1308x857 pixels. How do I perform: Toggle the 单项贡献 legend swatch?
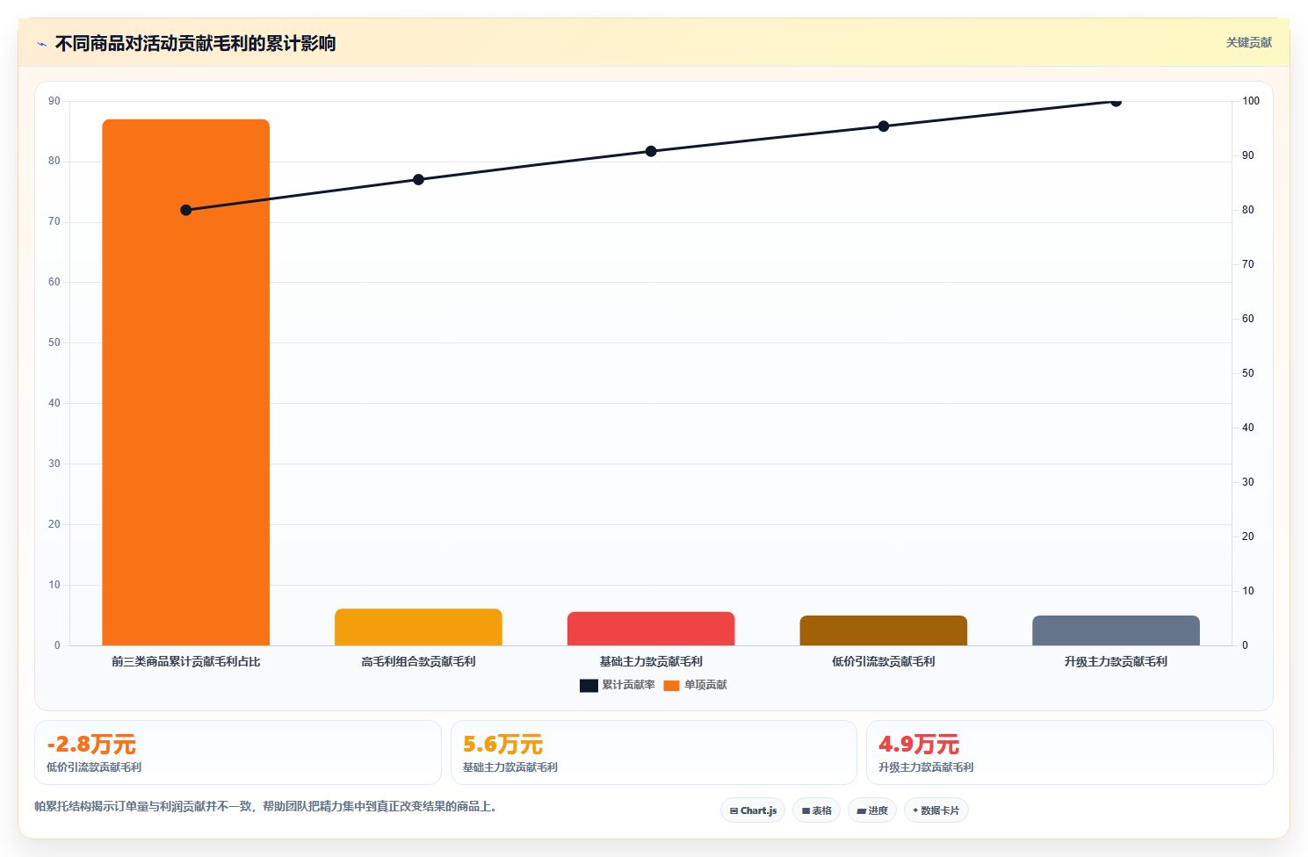[x=671, y=686]
